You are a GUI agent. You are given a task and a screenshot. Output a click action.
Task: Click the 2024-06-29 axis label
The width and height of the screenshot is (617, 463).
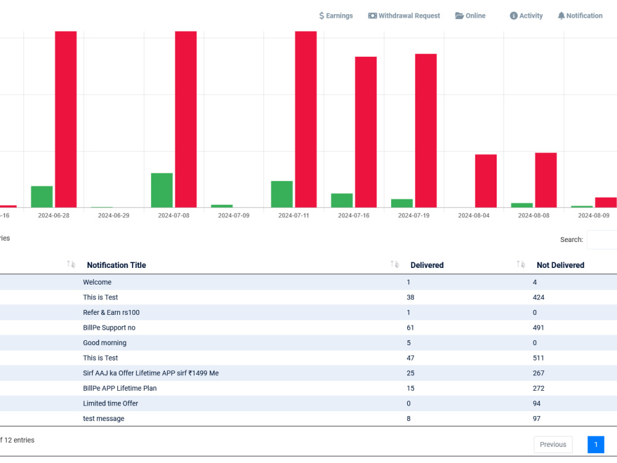[x=114, y=215]
